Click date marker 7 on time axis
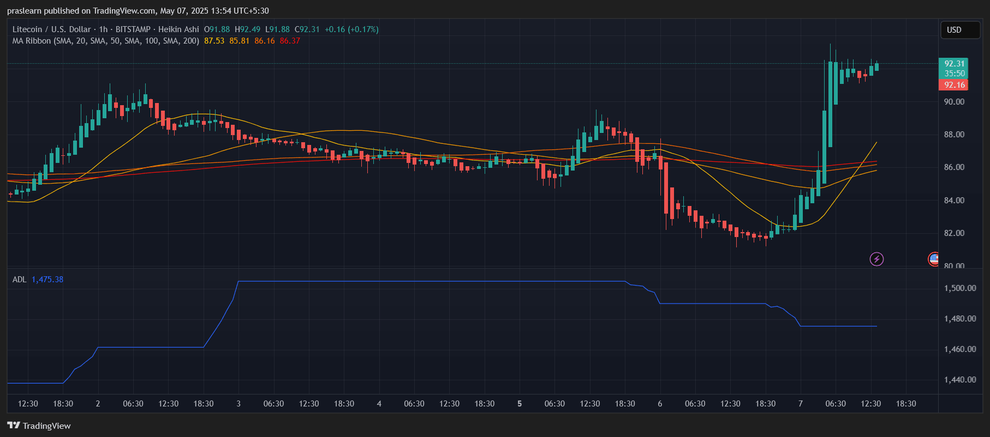This screenshot has height=437, width=990. [801, 404]
